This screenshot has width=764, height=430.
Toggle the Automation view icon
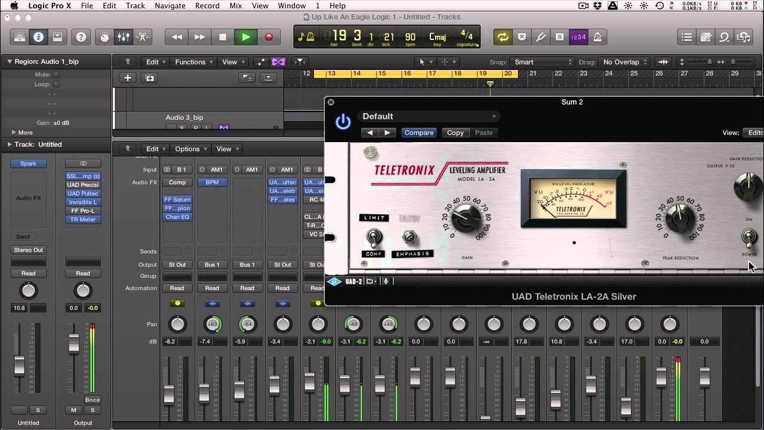261,62
